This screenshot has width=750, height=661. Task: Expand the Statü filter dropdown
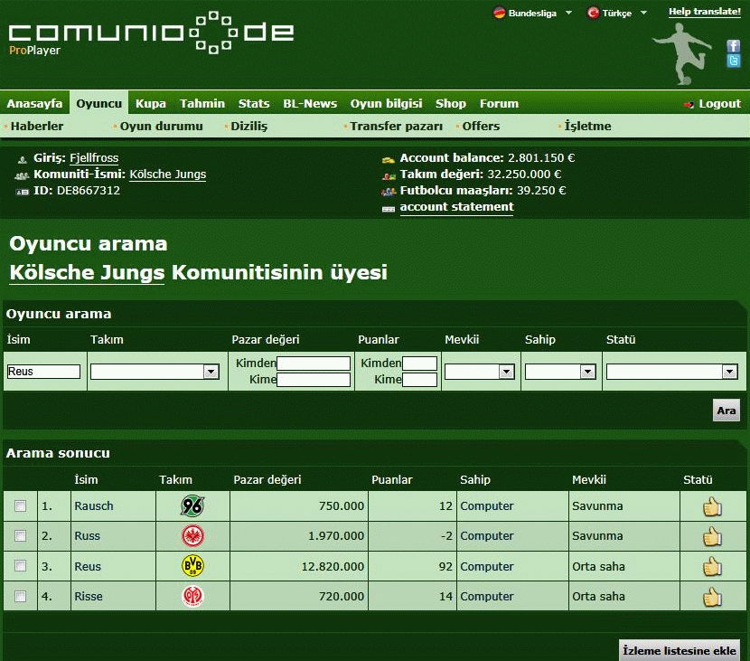[x=671, y=372]
